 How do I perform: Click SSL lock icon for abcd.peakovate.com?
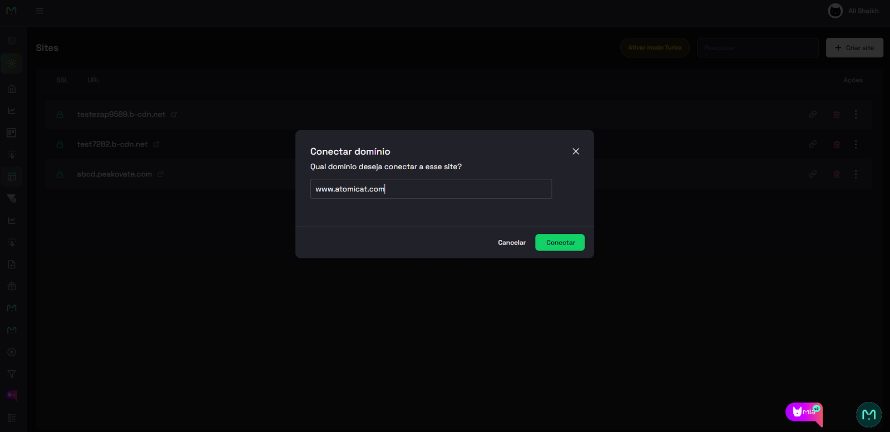click(60, 174)
